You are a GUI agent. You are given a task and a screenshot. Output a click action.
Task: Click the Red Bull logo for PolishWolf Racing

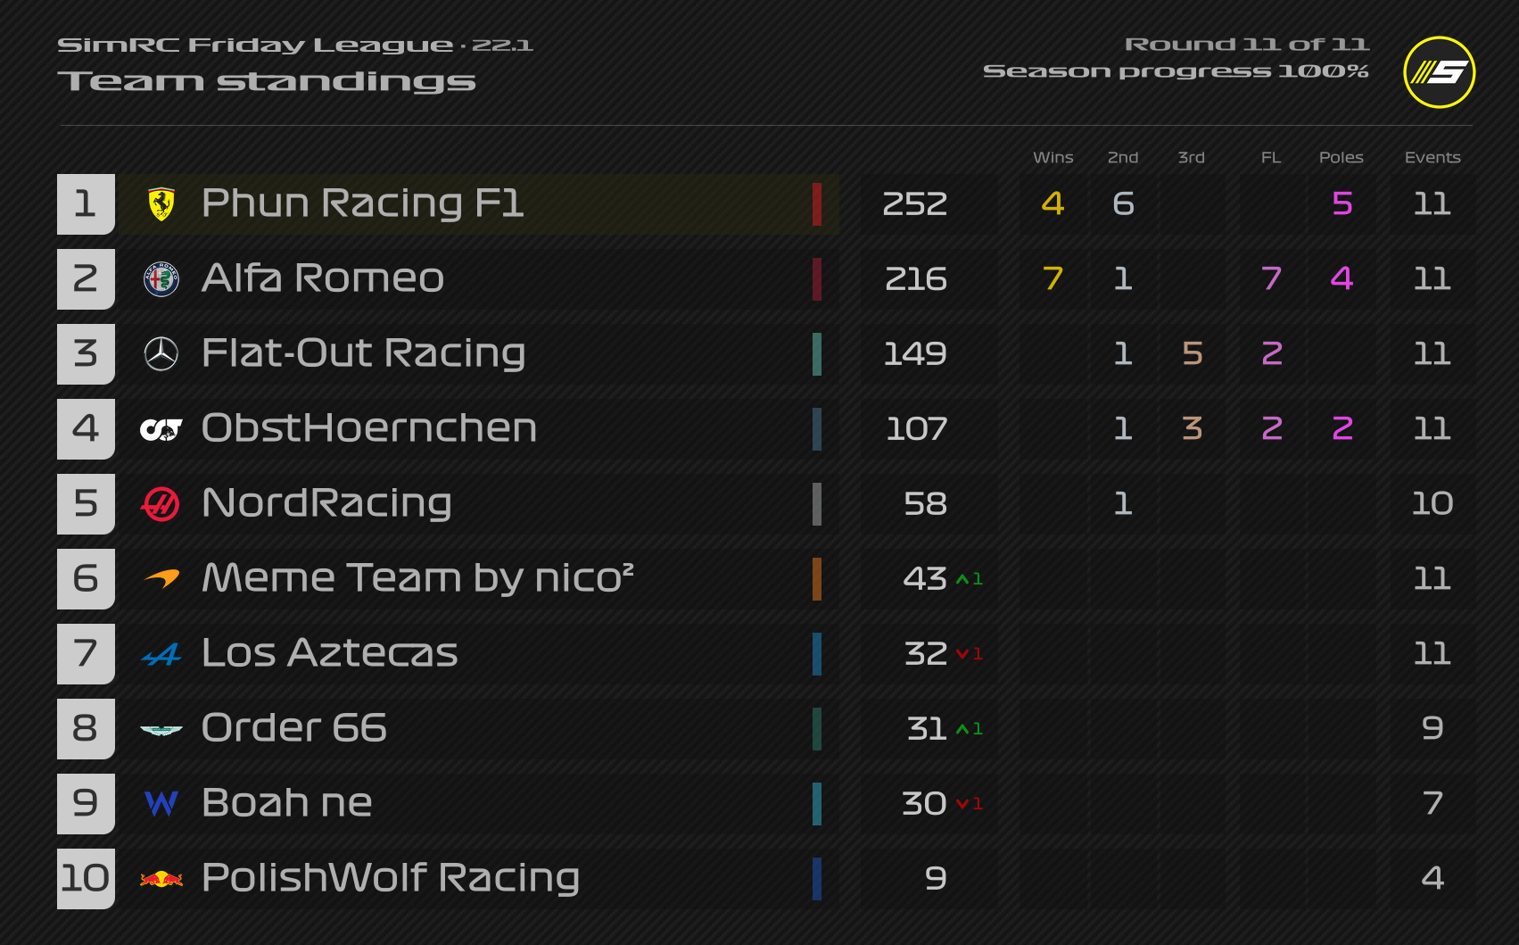point(161,879)
